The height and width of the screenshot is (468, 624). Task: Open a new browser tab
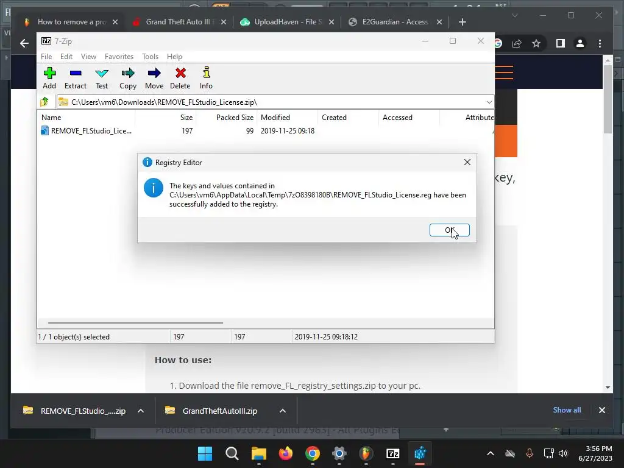click(462, 22)
